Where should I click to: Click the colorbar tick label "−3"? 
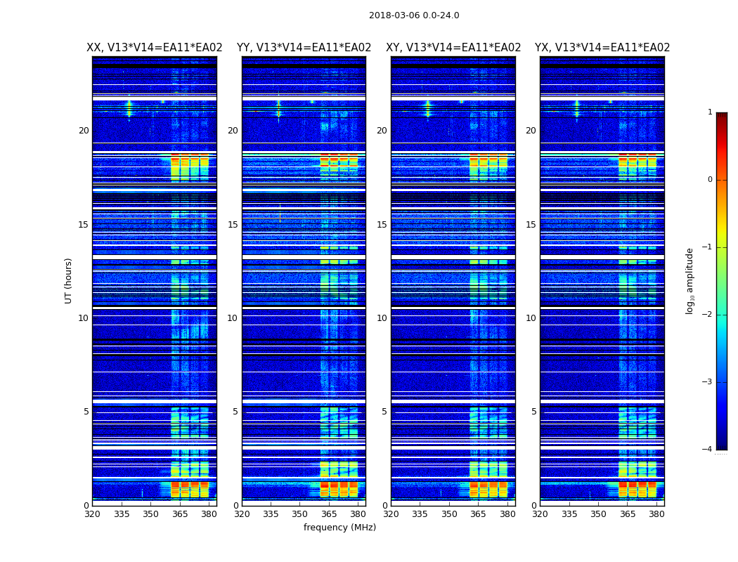(709, 382)
